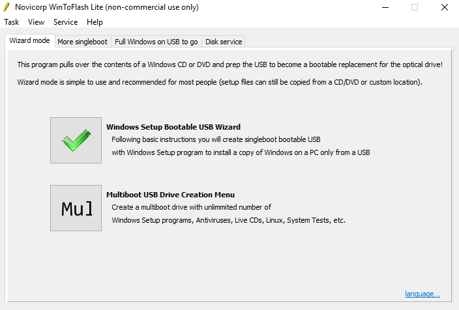This screenshot has height=310, width=459.
Task: Minimize the WinToFlash window
Action: (385, 7)
